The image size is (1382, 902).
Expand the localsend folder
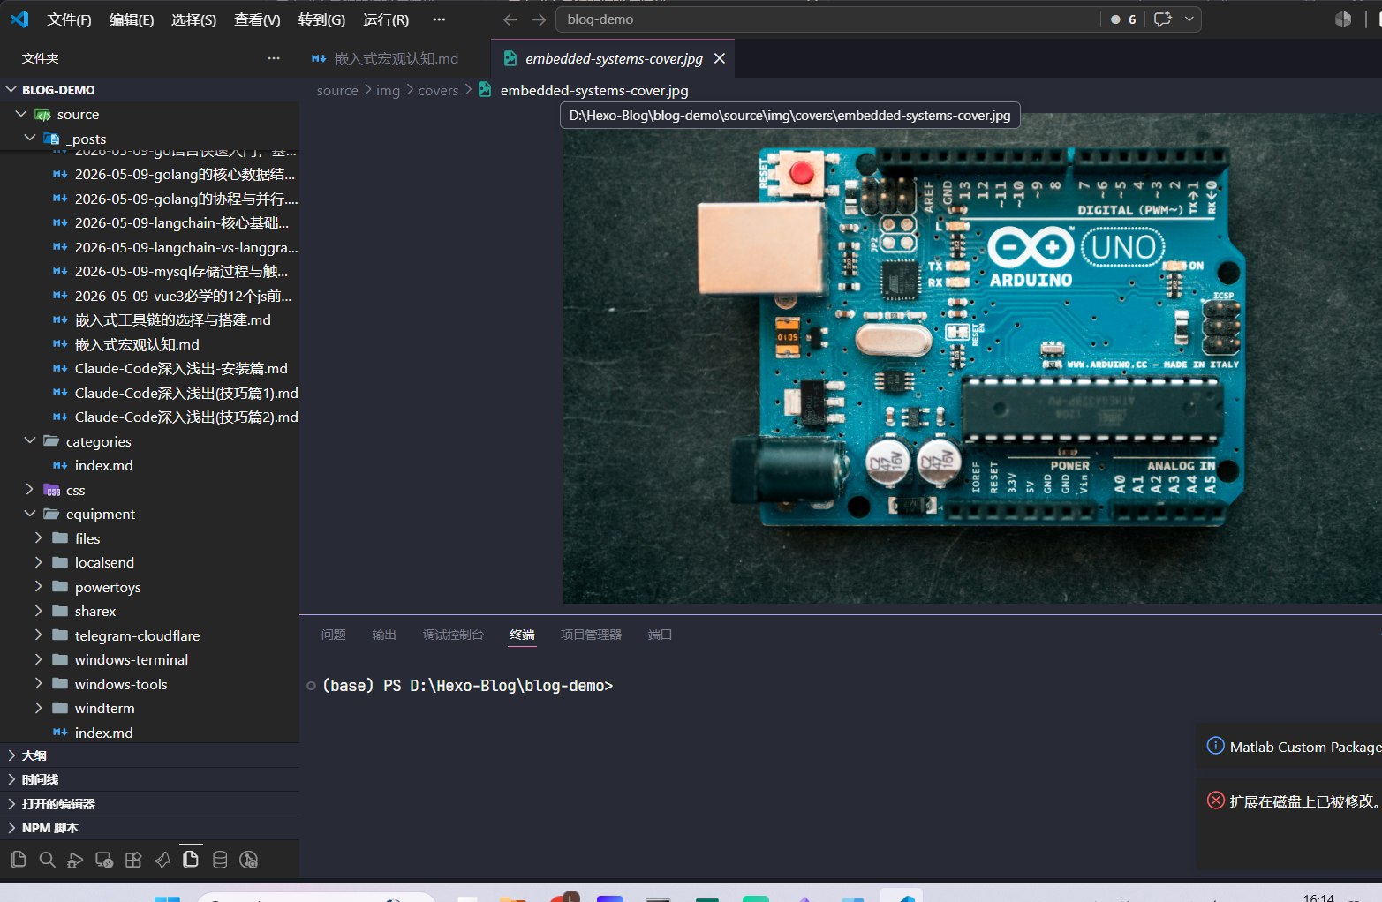pyautogui.click(x=38, y=561)
